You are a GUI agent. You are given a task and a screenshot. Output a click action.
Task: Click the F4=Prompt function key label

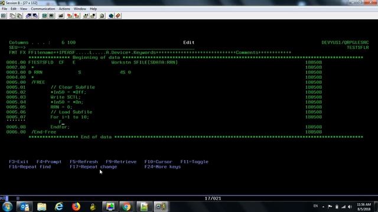(x=49, y=162)
